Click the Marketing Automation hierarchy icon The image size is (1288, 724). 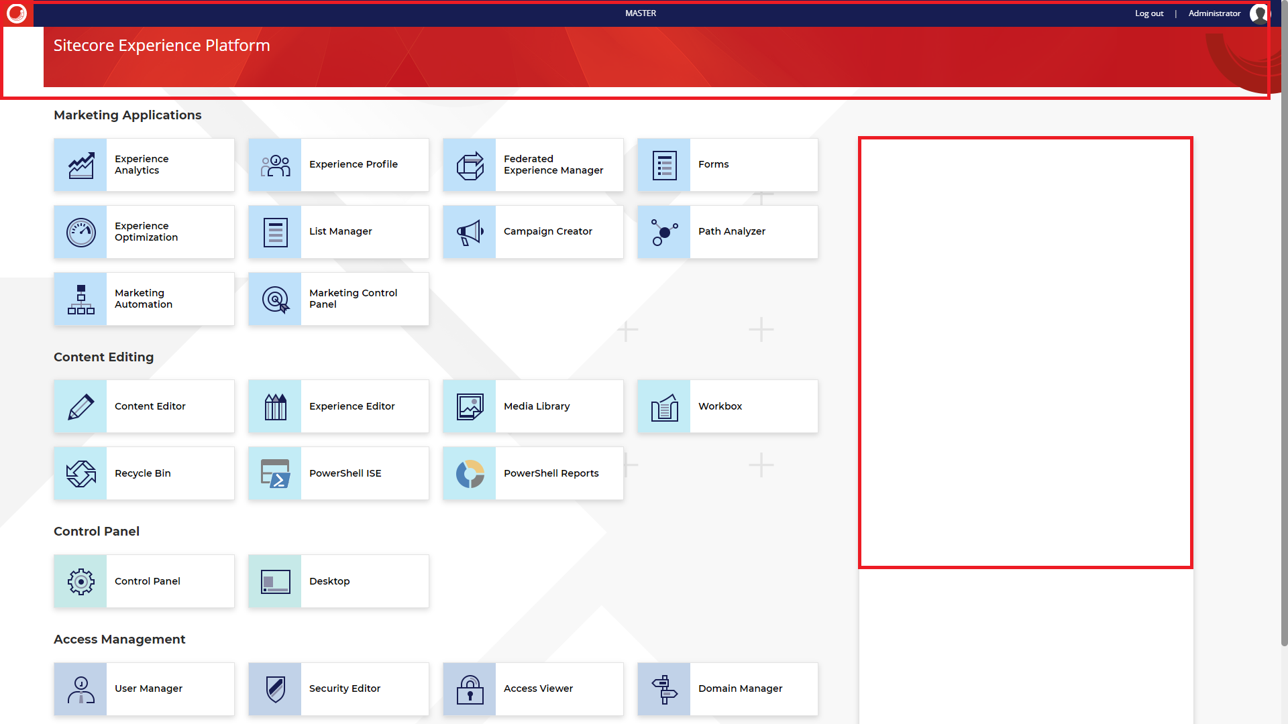point(80,299)
